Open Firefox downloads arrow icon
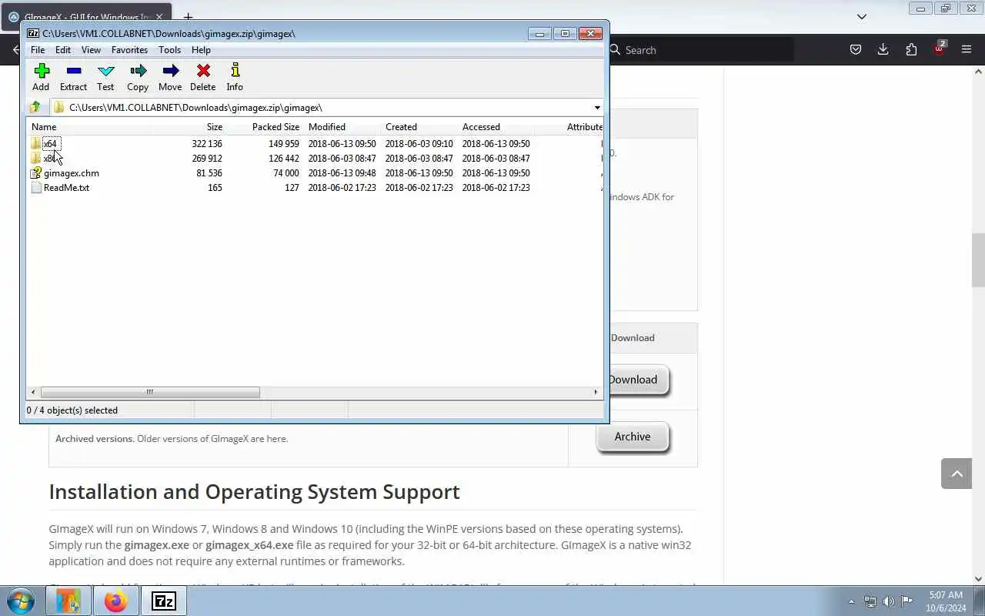The image size is (985, 616). tap(883, 49)
